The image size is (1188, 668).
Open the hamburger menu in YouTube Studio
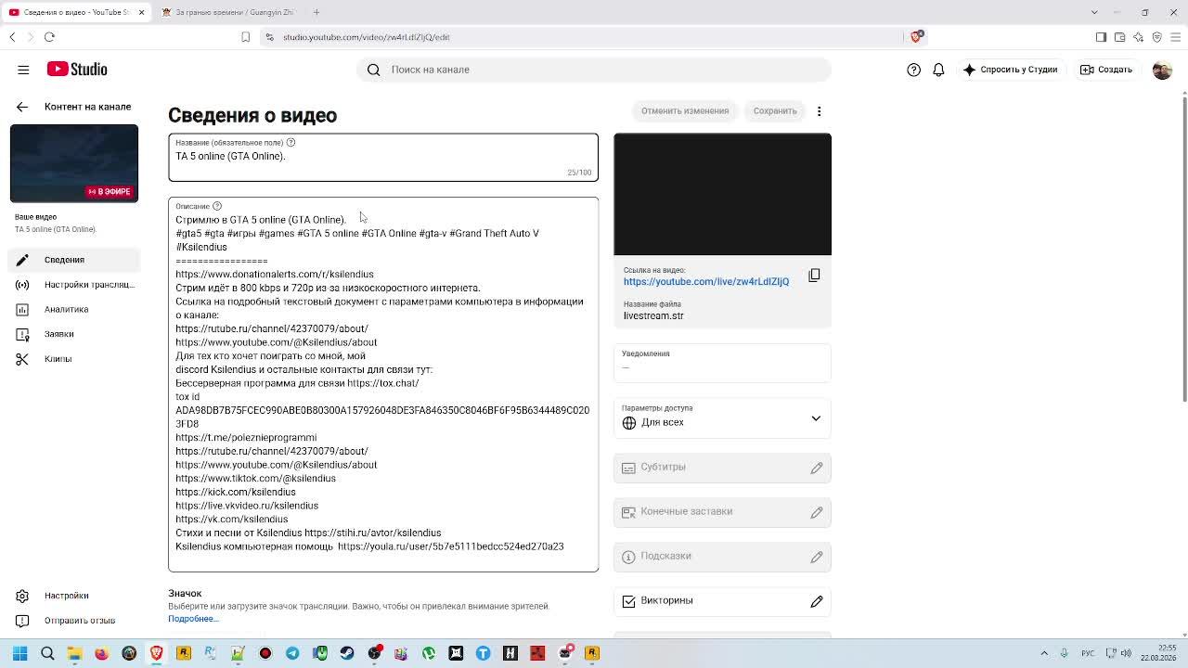pos(23,70)
